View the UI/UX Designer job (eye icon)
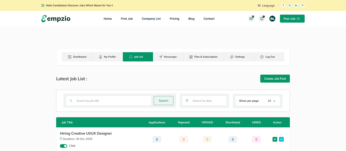 (x=275, y=139)
